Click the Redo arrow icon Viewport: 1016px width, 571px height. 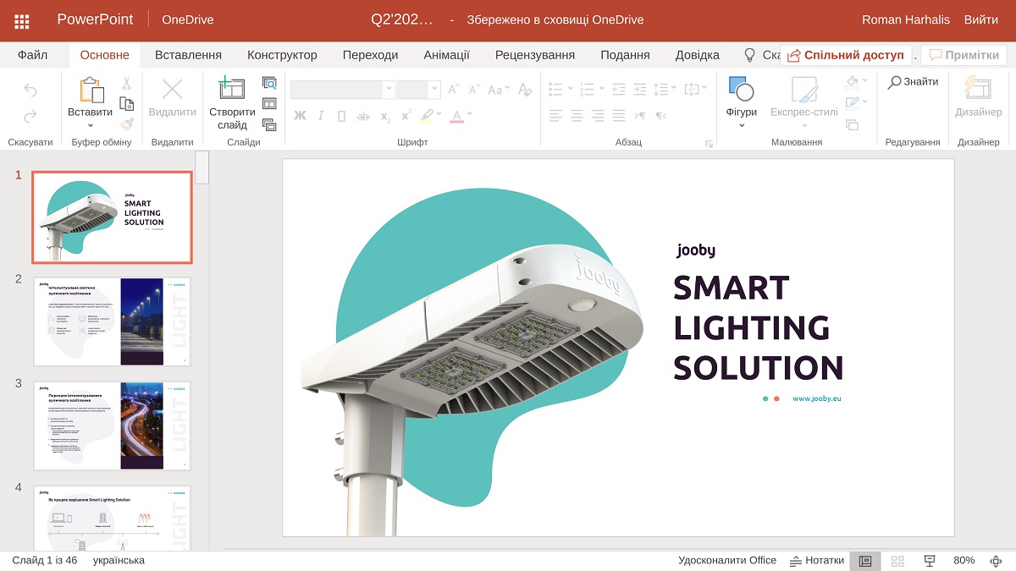tap(30, 117)
